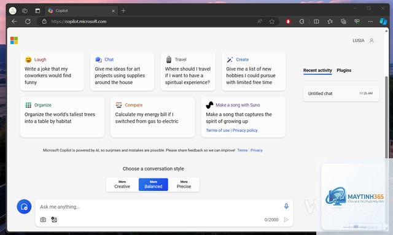Viewport: 393px width, 235px height.
Task: Open the Copilot sidebar icon
Action: point(383,21)
